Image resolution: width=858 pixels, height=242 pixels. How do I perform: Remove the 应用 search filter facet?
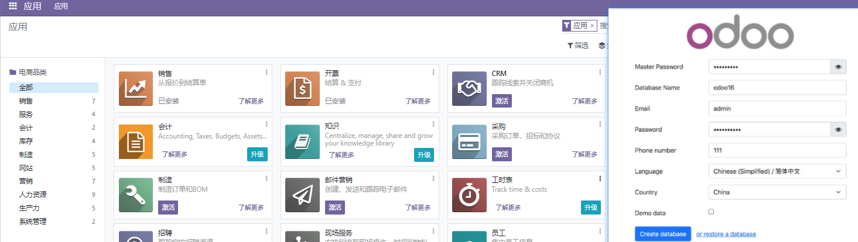point(592,26)
